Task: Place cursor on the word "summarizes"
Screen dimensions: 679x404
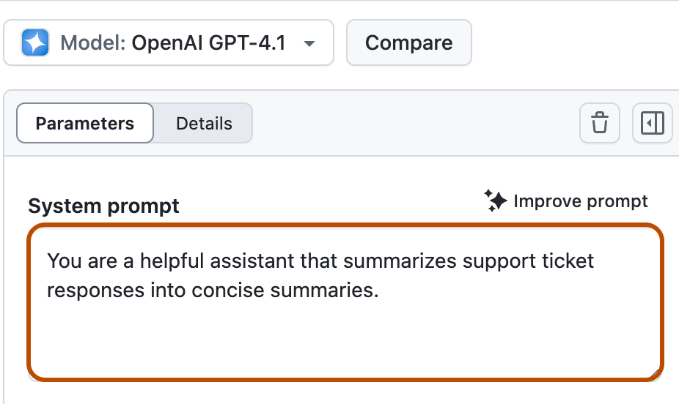Action: click(394, 261)
